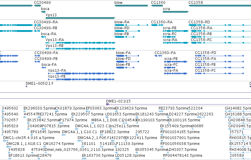Click the LD01653.5prime EST label

click(120, 114)
